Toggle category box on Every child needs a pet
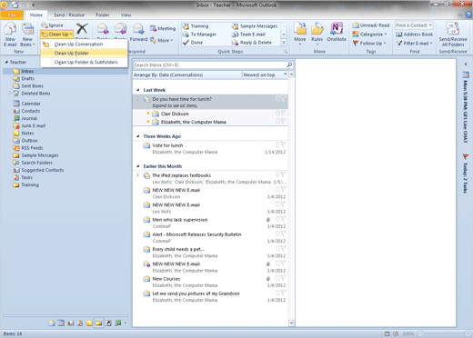This screenshot has height=338, width=473. [277, 249]
